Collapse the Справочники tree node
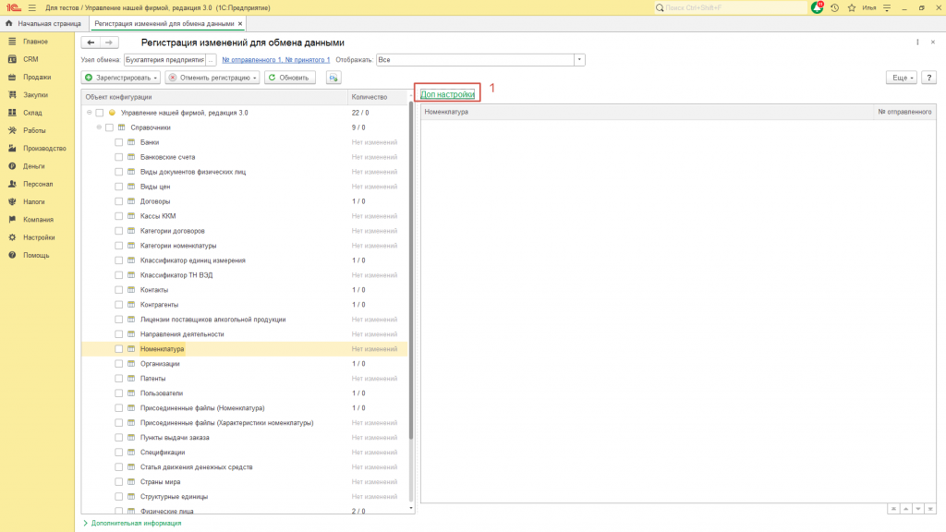The image size is (946, 532). (x=99, y=127)
